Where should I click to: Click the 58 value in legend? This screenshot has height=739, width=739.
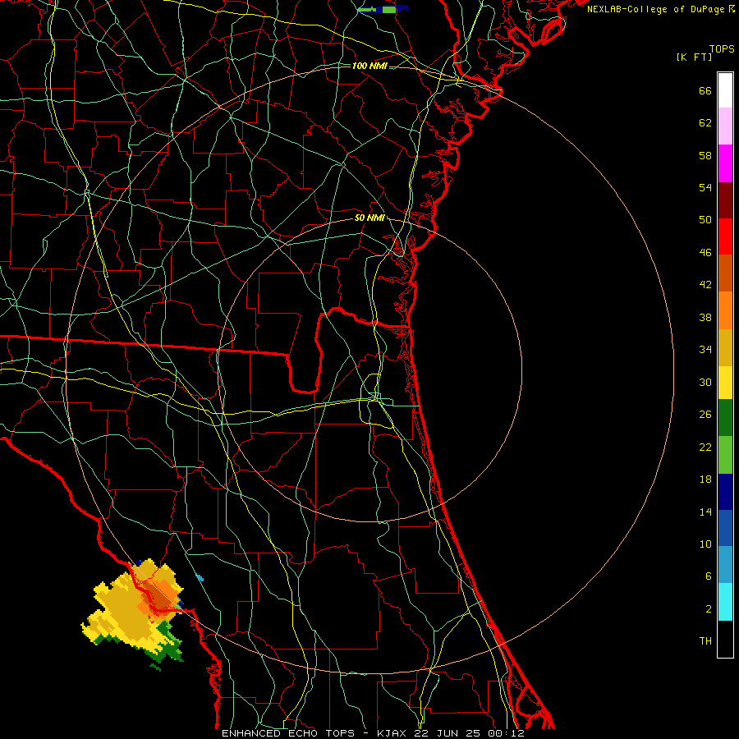point(705,155)
